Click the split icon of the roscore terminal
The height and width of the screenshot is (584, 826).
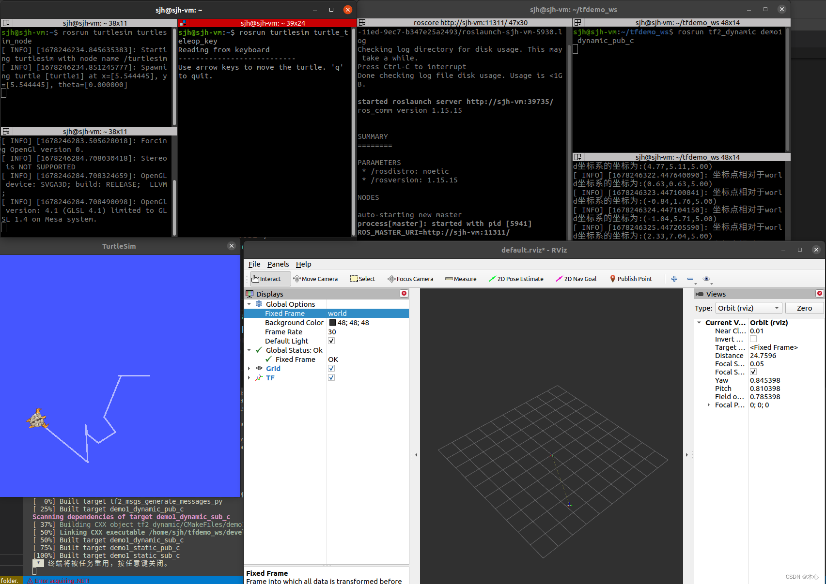pyautogui.click(x=362, y=22)
